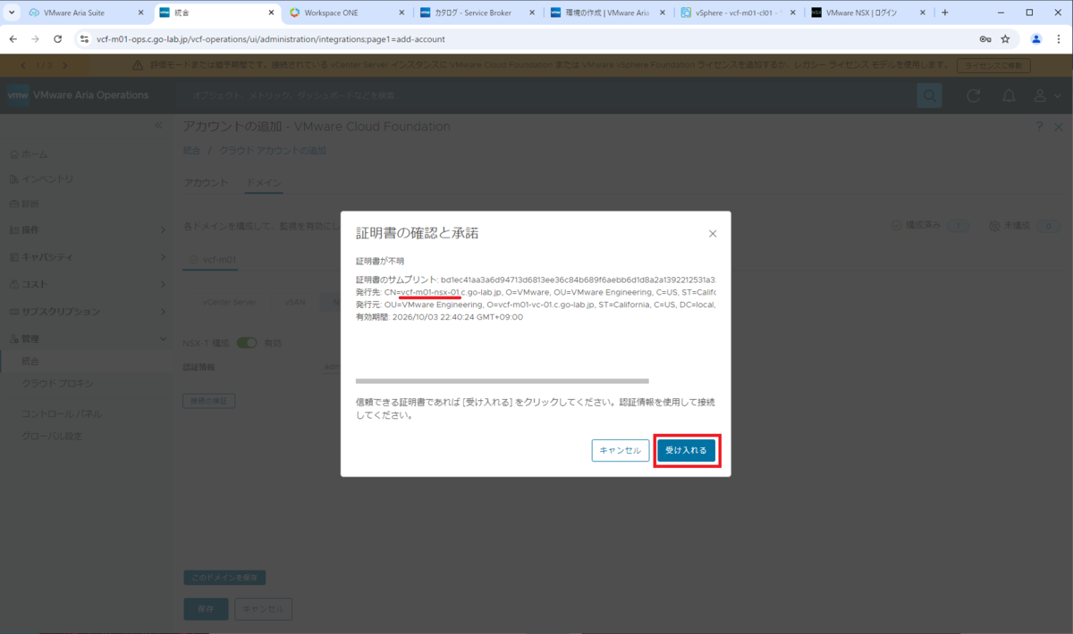The height and width of the screenshot is (634, 1073).
Task: Switch to vSphere vcf-m01-cl01 browser tab
Action: click(739, 13)
